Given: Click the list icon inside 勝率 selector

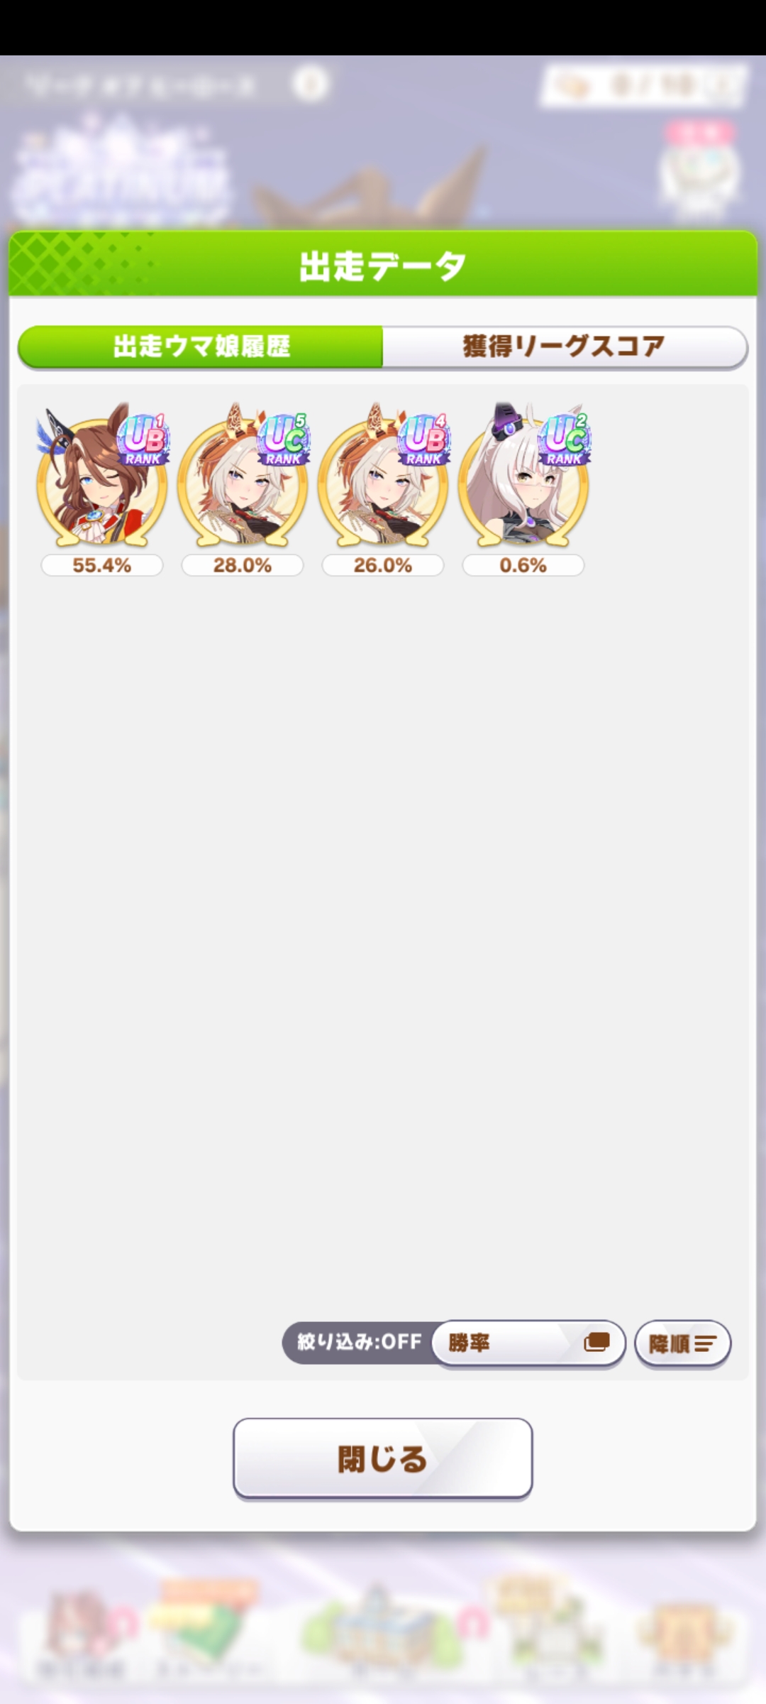Looking at the screenshot, I should coord(596,1343).
